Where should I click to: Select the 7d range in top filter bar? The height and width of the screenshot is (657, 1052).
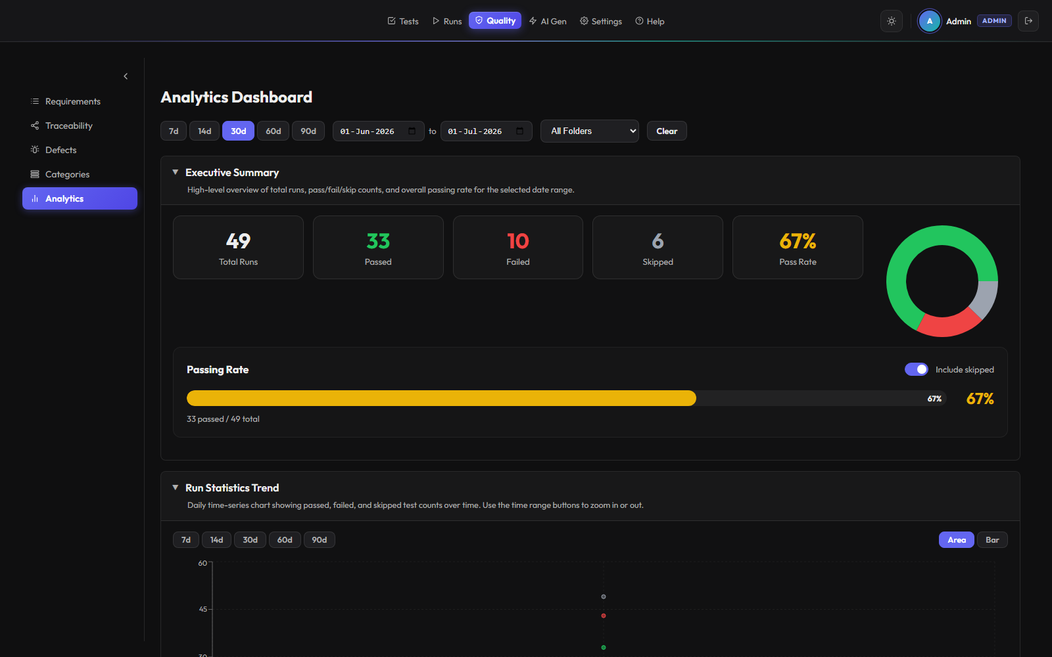(x=174, y=131)
